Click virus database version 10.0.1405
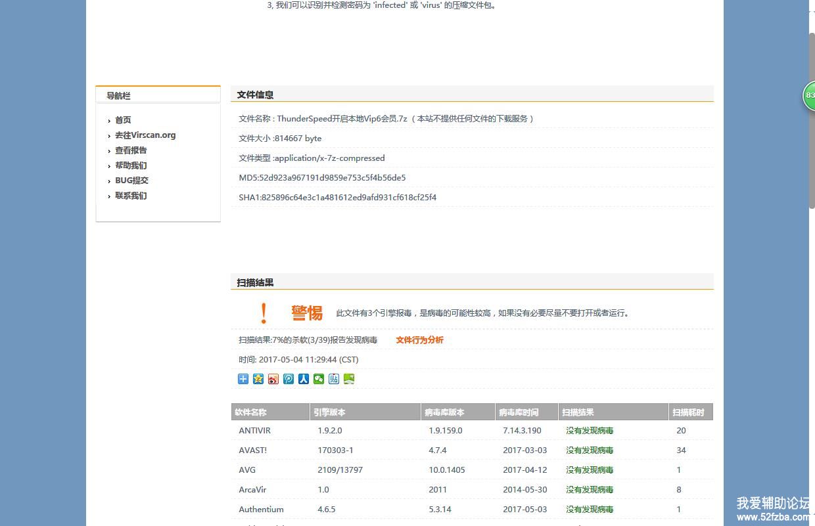 tap(447, 470)
